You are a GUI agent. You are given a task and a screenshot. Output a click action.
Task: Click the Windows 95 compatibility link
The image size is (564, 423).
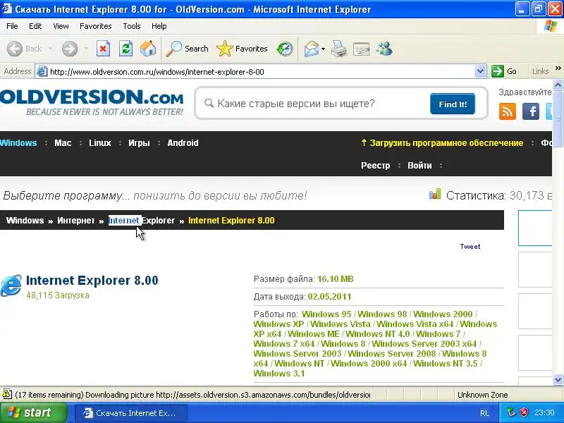[x=326, y=314]
